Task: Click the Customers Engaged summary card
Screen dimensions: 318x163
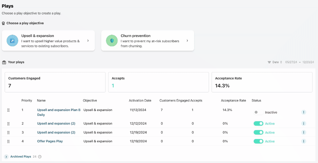Action: [x=55, y=82]
